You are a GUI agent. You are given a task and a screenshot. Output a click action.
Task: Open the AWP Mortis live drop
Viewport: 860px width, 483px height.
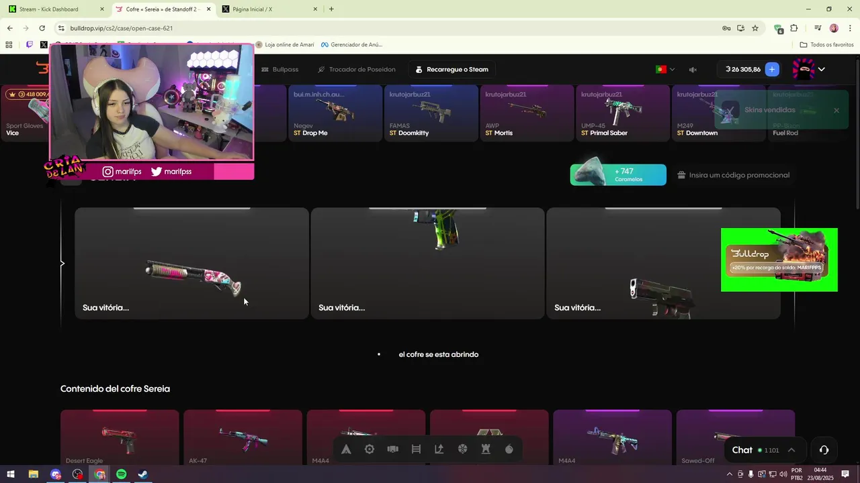point(526,113)
